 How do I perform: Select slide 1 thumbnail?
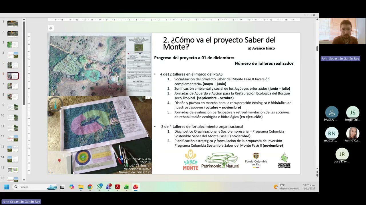coord(13,24)
